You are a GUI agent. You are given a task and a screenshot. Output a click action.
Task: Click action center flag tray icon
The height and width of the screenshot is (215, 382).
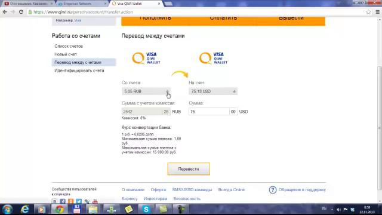(x=346, y=210)
